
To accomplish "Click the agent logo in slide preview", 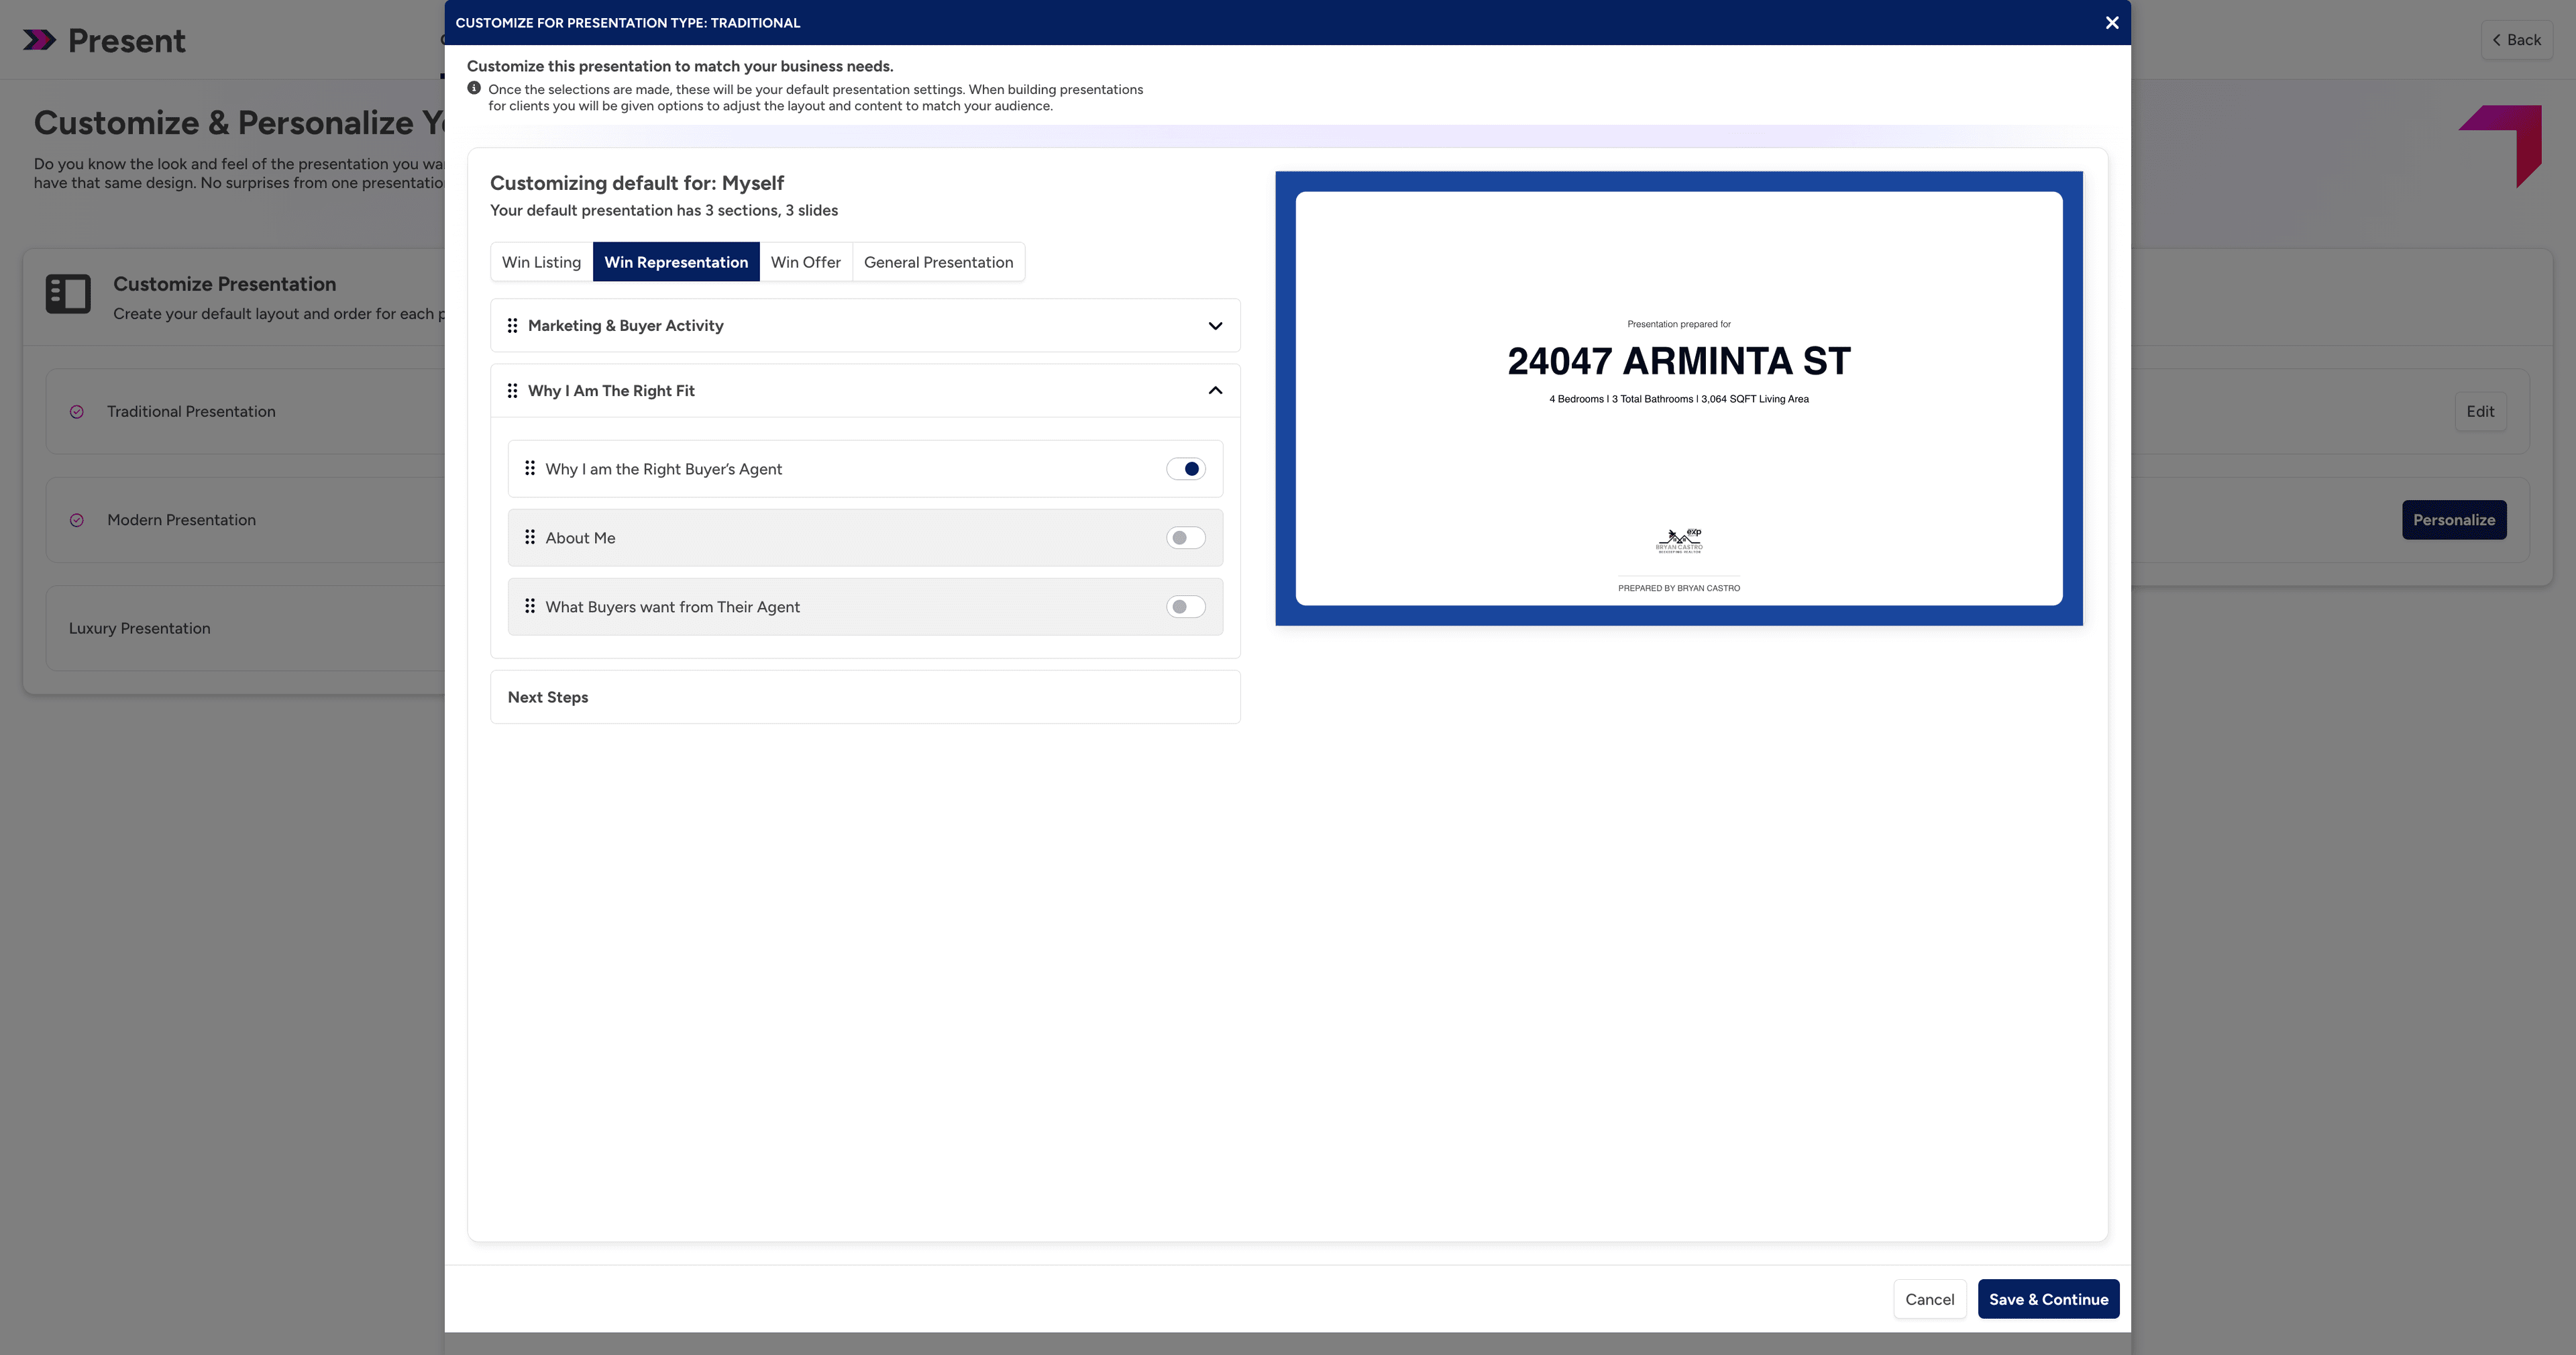I will [1679, 540].
